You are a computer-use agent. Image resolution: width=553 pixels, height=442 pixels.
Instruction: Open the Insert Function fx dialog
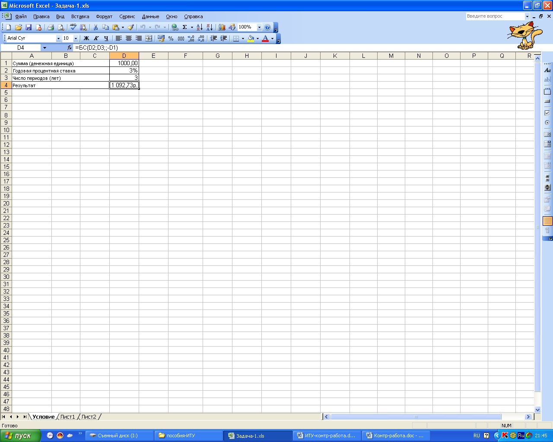pos(70,48)
